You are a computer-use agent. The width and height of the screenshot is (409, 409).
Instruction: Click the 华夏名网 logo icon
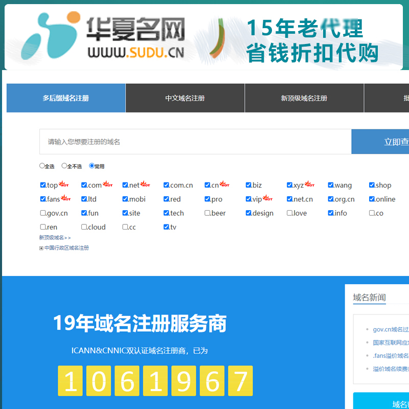click(x=51, y=34)
